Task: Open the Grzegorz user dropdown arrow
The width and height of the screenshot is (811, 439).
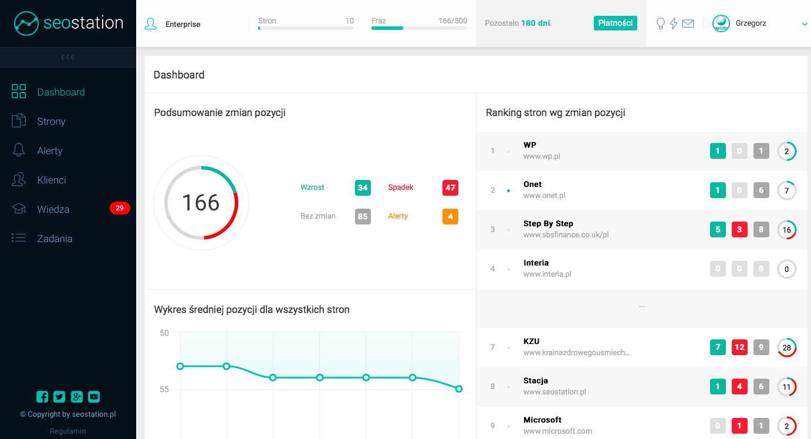Action: tap(804, 24)
